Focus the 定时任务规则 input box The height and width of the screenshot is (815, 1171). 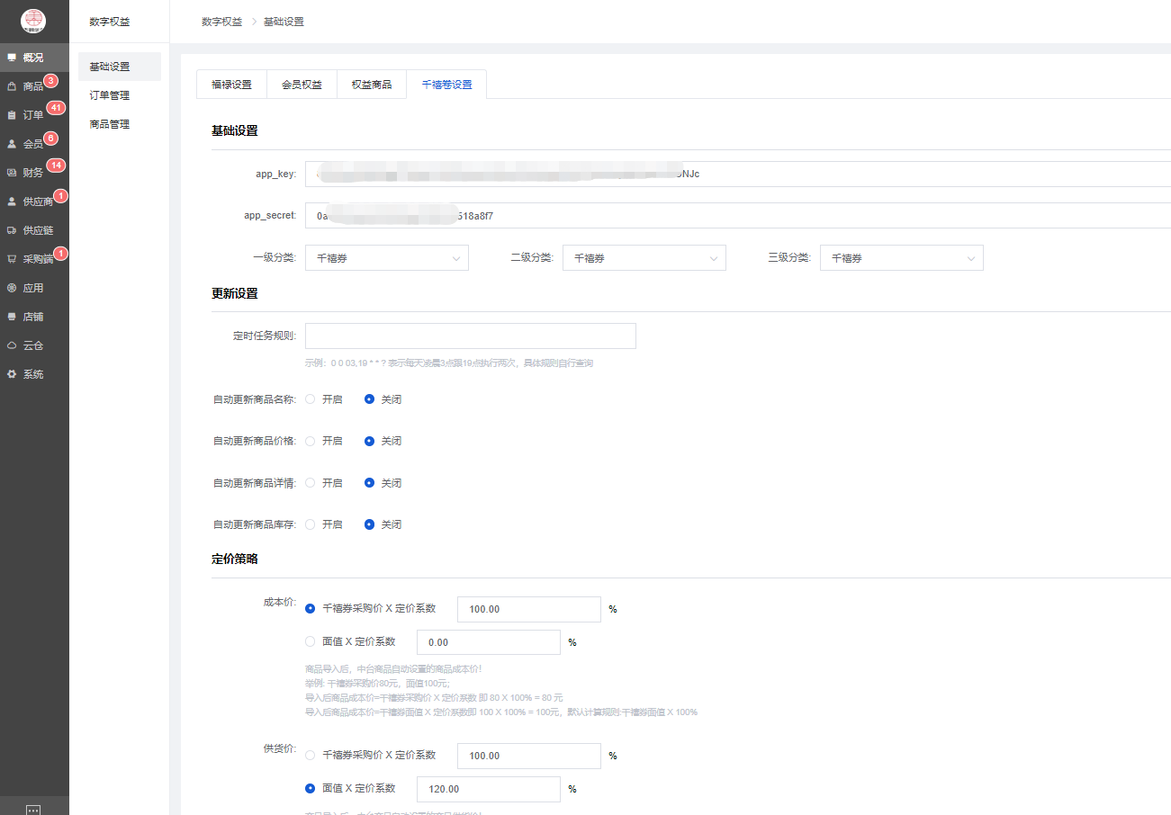point(471,336)
